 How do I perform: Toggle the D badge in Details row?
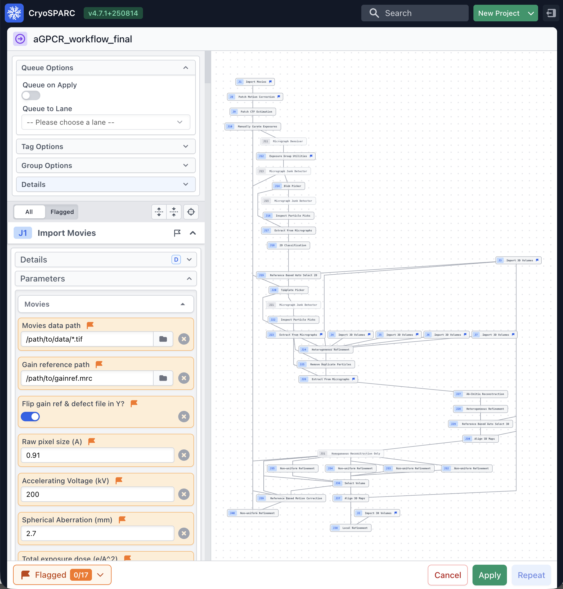176,260
